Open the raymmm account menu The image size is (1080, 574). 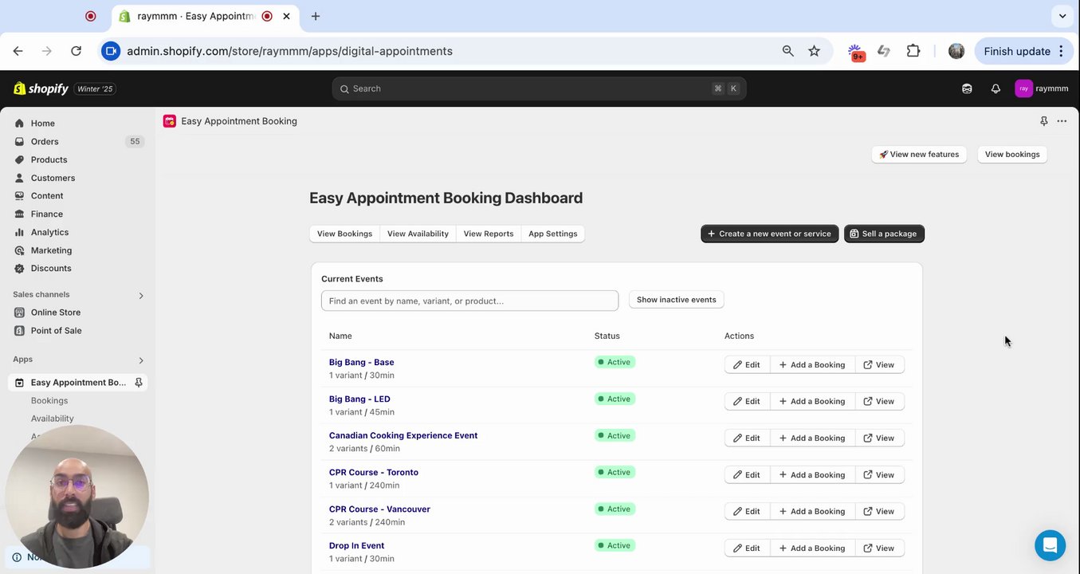pos(1042,88)
